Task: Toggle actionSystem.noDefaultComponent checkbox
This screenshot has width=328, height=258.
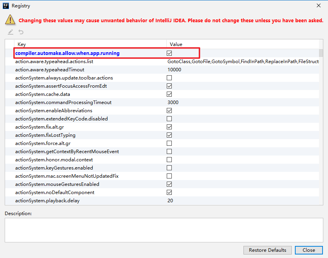Action: pos(169,192)
